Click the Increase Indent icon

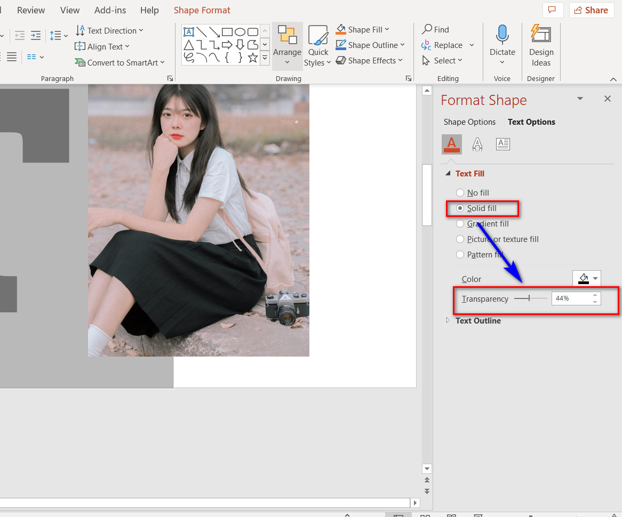point(36,36)
